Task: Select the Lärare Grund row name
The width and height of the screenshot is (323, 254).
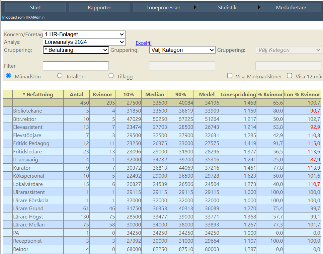Action: tap(28, 209)
